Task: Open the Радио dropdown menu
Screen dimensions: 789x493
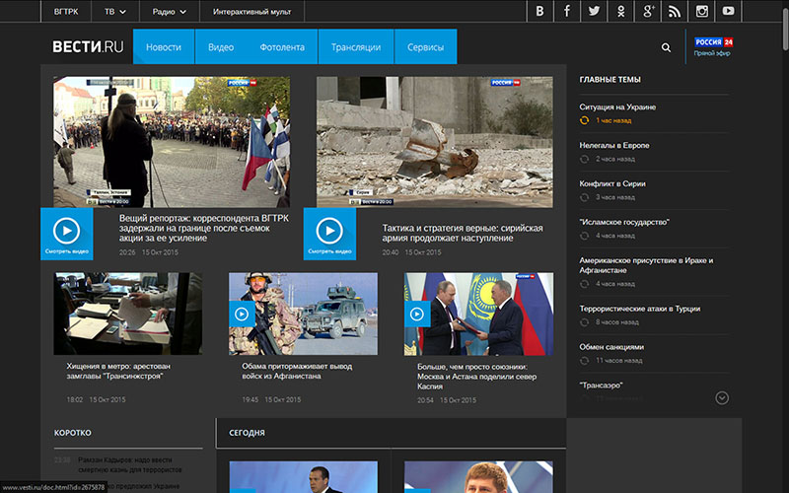Action: pyautogui.click(x=170, y=12)
